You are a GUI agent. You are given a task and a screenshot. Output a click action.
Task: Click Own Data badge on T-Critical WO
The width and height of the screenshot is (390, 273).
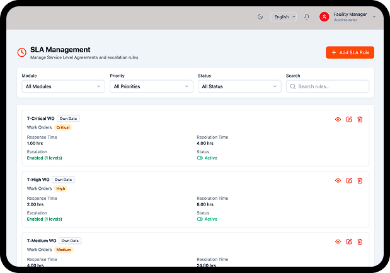(x=68, y=119)
